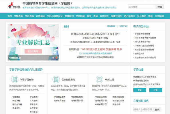Select the orange carousel dot indicator
170x114 pixels.
pyautogui.click(x=56, y=58)
